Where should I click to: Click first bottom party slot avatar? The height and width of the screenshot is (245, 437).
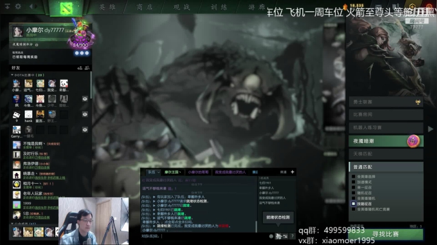click(17, 232)
